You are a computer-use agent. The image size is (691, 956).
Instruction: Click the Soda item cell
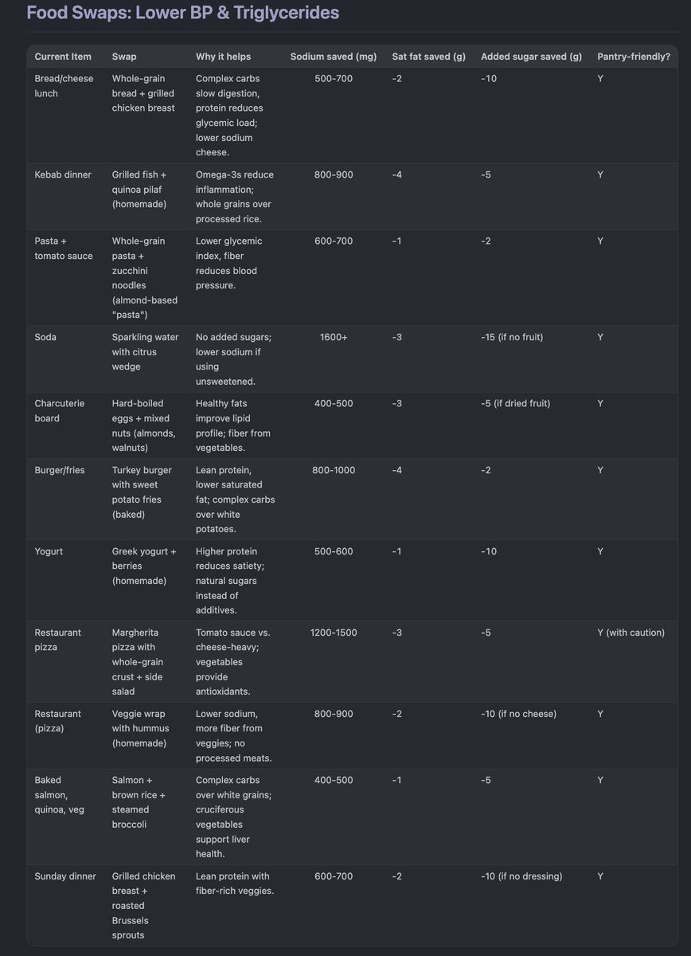[45, 337]
